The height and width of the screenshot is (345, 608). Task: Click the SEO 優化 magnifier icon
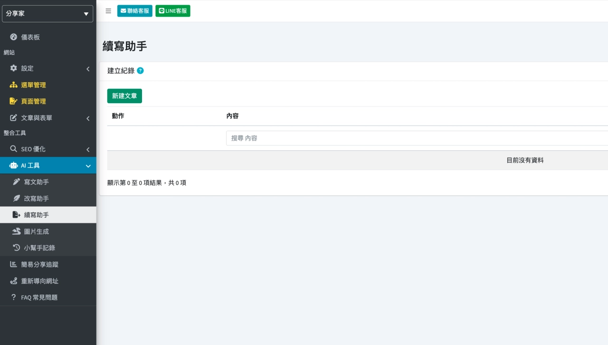14,149
